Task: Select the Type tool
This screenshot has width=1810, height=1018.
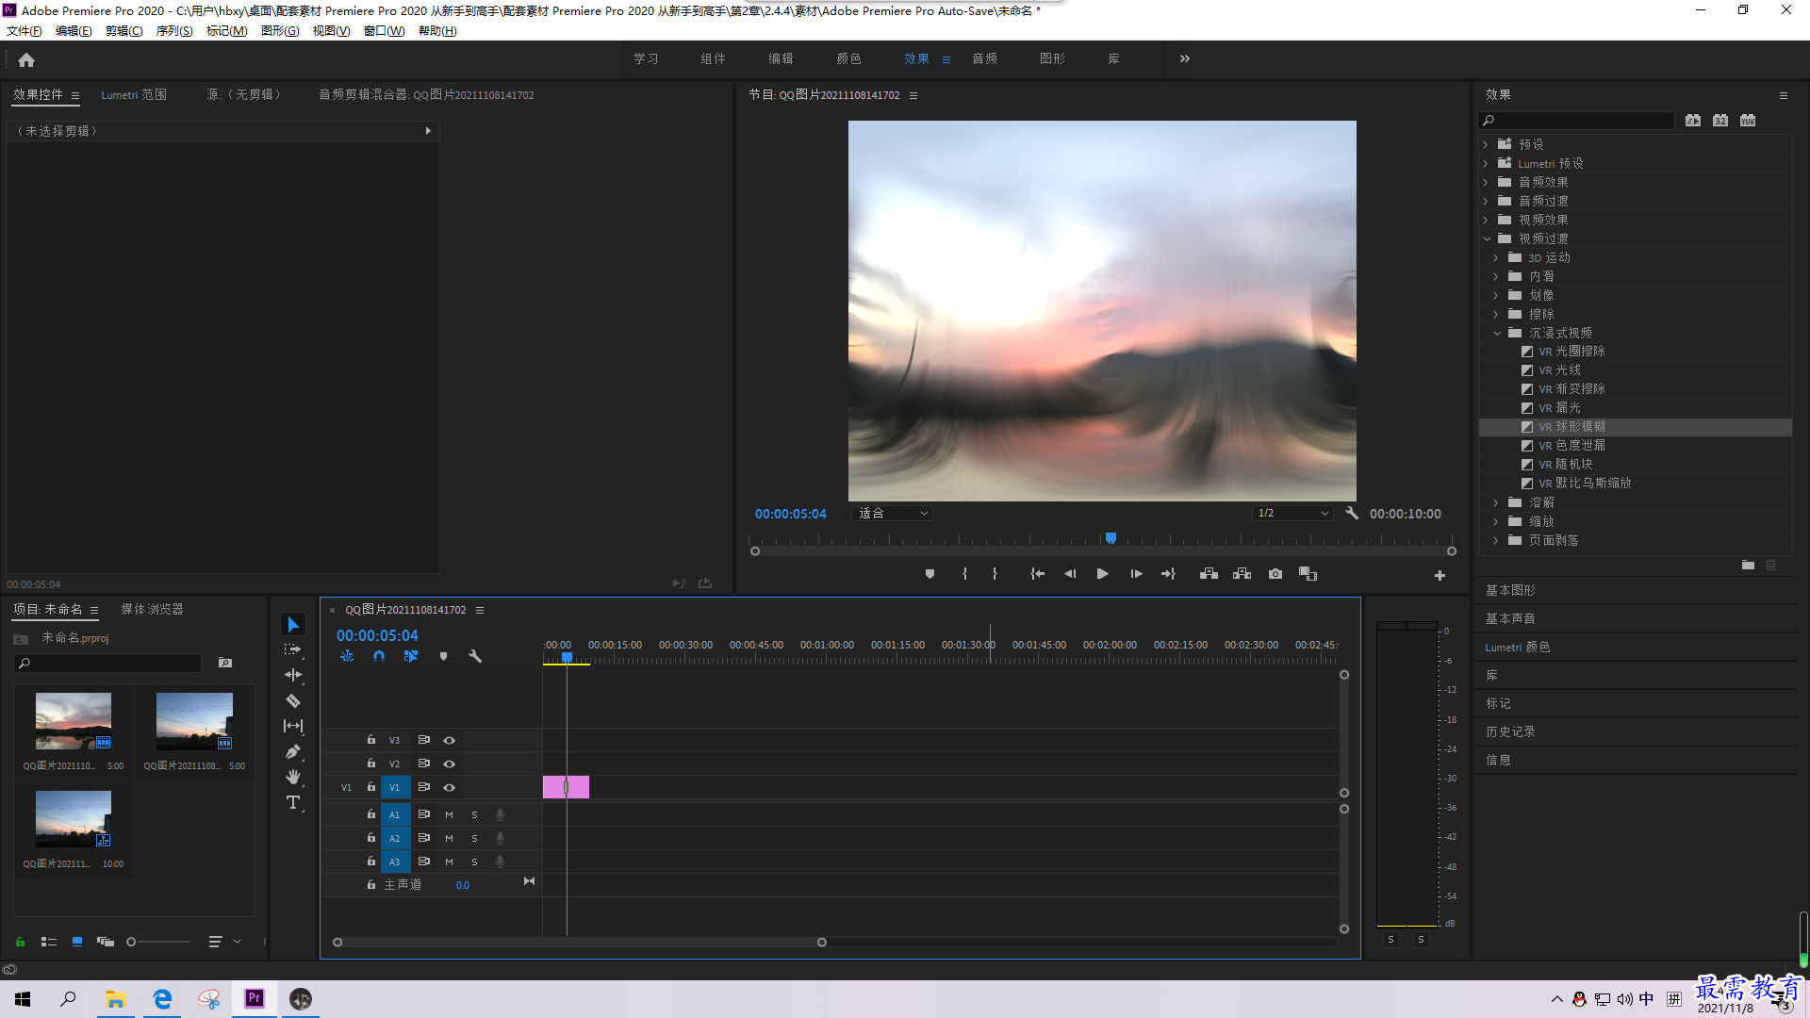Action: tap(293, 802)
